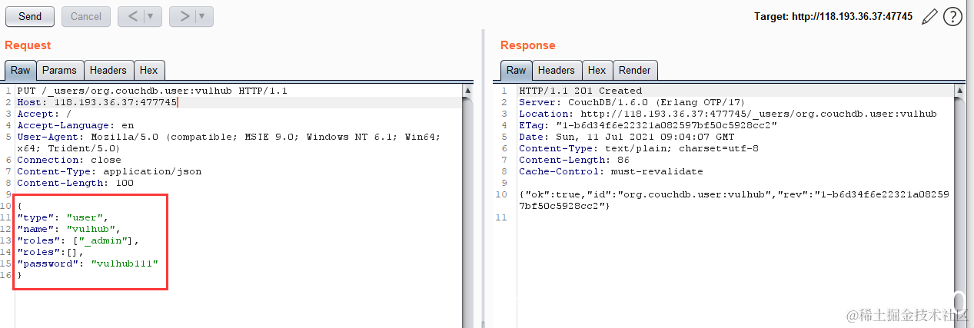Click the "name": "vulhub" JSON line
This screenshot has height=328, width=974.
(x=69, y=229)
